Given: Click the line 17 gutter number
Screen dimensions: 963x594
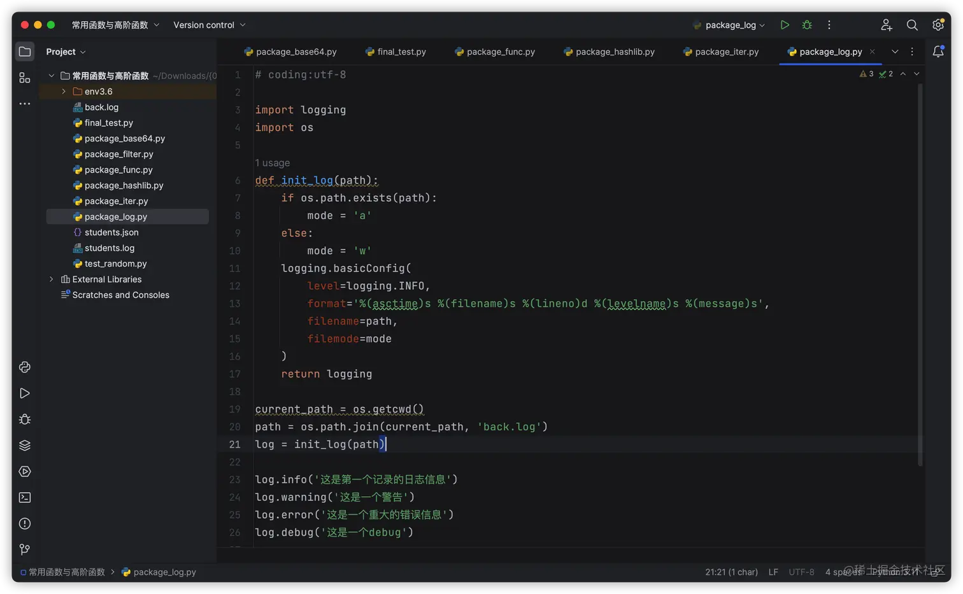Looking at the screenshot, I should pos(235,374).
